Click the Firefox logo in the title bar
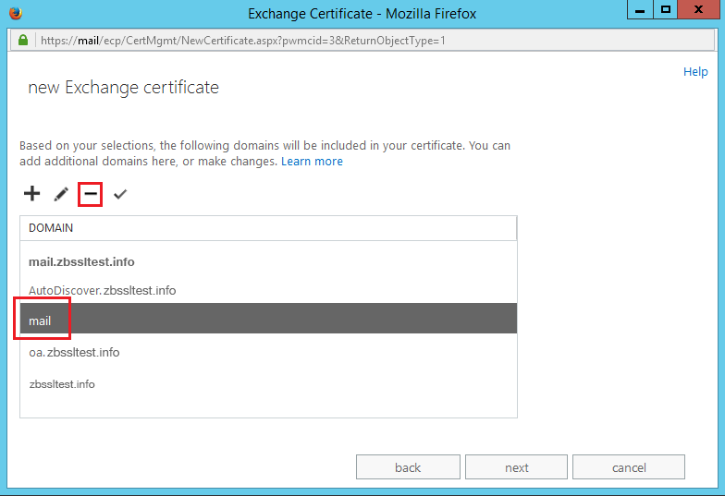The width and height of the screenshot is (725, 496). [13, 13]
